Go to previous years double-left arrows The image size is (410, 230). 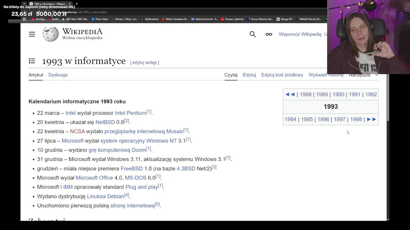pyautogui.click(x=290, y=94)
